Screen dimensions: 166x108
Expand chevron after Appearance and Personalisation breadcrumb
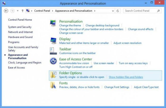(95, 11)
